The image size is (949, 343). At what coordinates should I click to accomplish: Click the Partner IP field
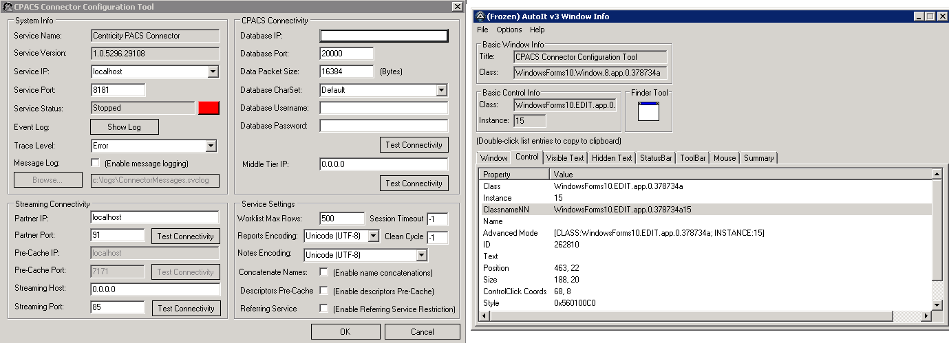155,217
